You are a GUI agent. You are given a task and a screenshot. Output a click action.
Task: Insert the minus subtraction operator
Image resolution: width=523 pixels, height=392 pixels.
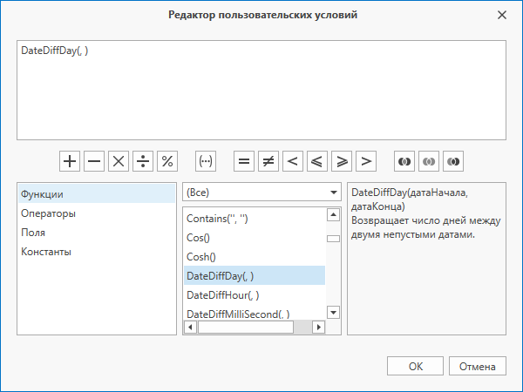coord(94,161)
